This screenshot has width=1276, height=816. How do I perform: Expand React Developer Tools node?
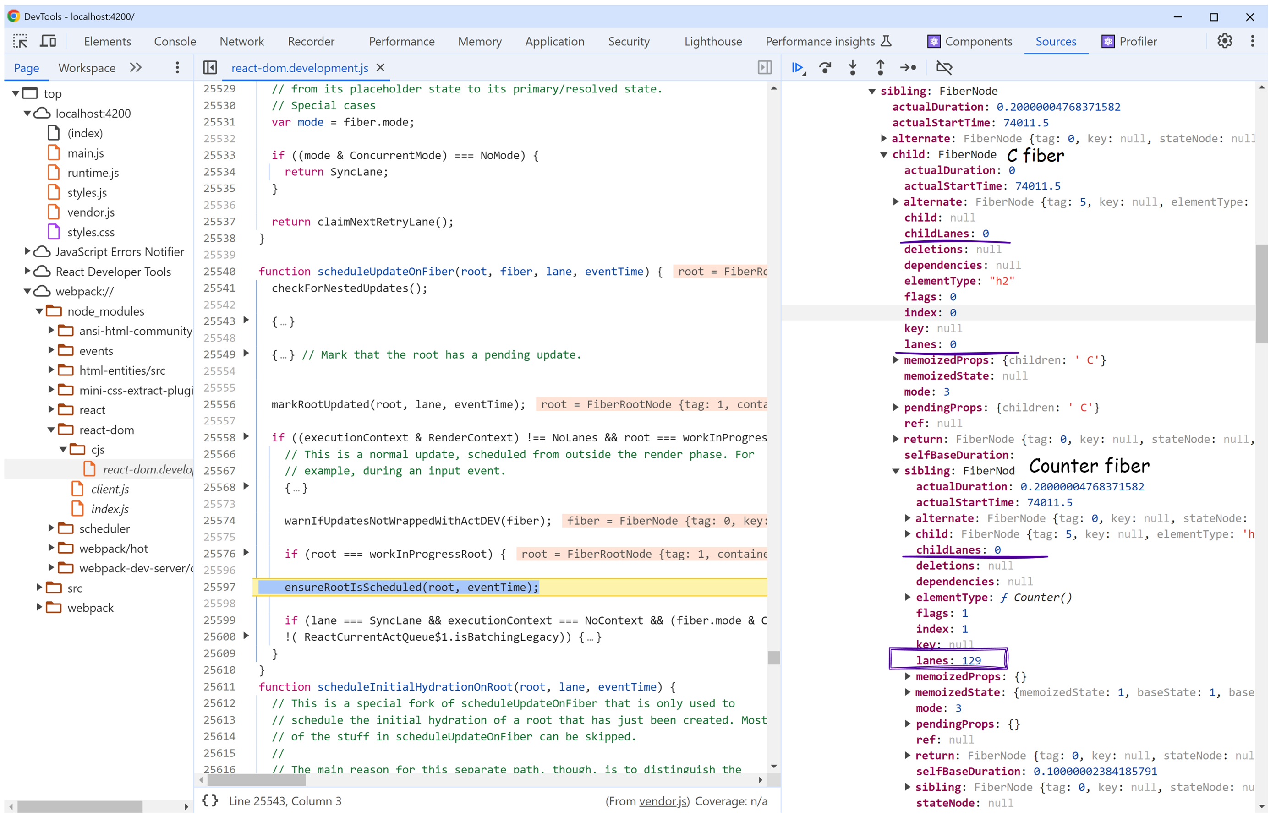tap(27, 271)
